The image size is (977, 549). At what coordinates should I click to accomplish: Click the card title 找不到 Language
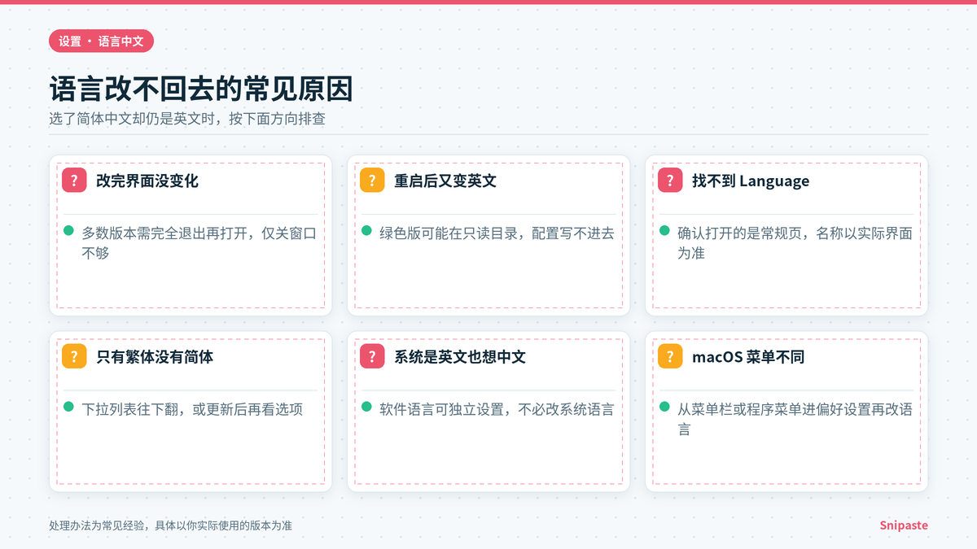point(751,181)
